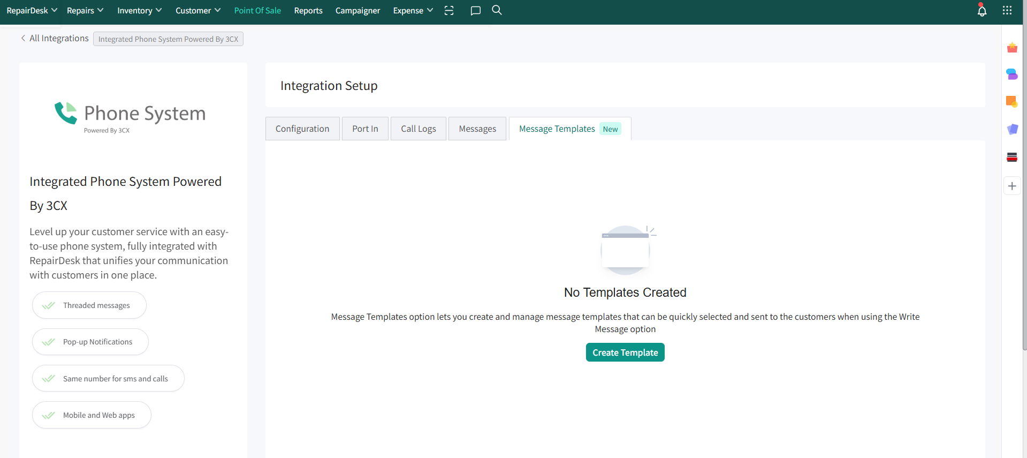1027x458 pixels.
Task: Click Same number for sms and calls pill
Action: click(x=108, y=379)
